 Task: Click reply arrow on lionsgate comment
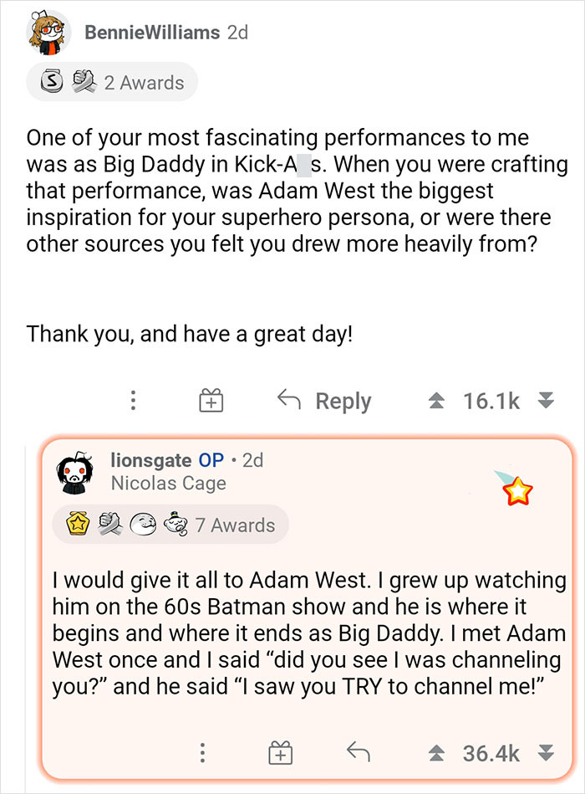359,753
